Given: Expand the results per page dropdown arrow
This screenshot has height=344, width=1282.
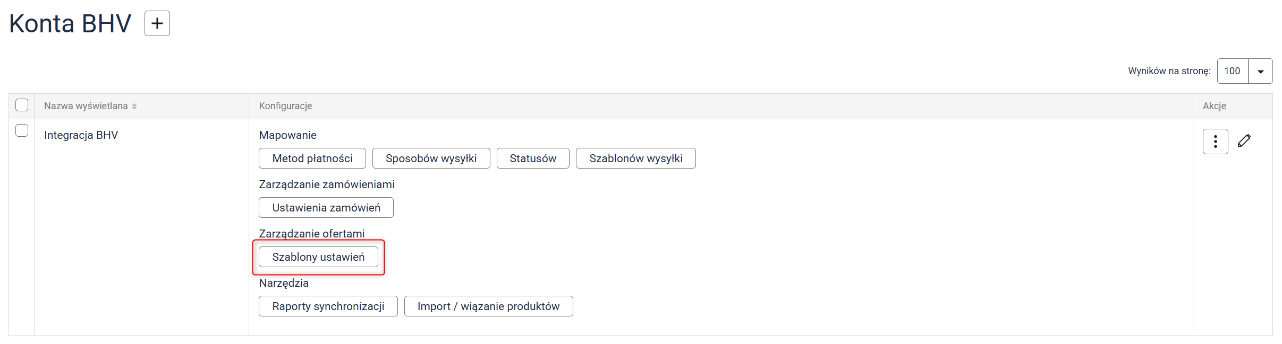Looking at the screenshot, I should point(1260,71).
